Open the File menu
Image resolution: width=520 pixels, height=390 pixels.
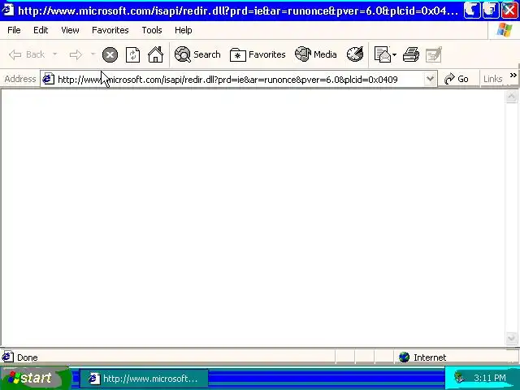coord(14,30)
